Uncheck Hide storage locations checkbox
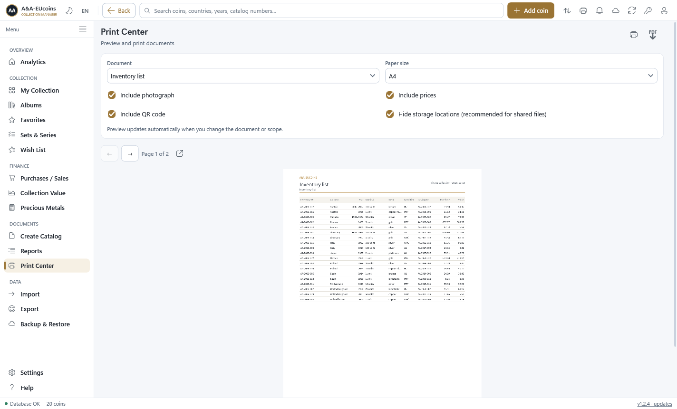 [390, 114]
